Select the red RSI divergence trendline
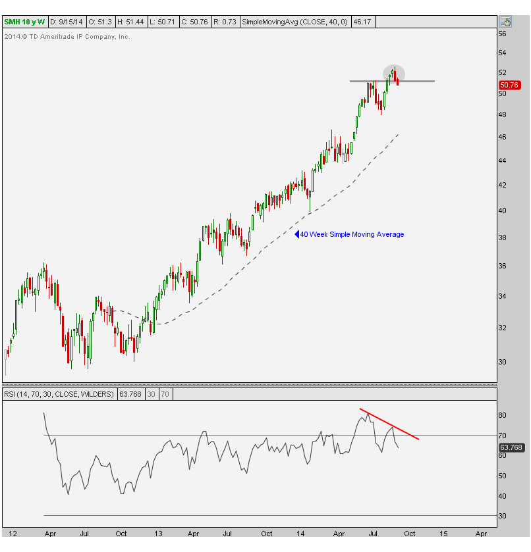This screenshot has height=552, width=531. pos(389,424)
